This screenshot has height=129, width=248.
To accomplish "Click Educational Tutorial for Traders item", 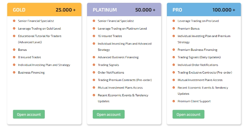I will point(39,36).
